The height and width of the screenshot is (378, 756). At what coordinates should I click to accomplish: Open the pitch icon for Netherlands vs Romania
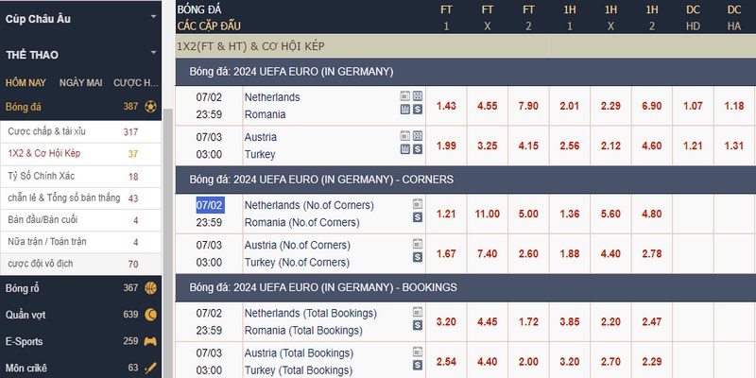tap(418, 95)
